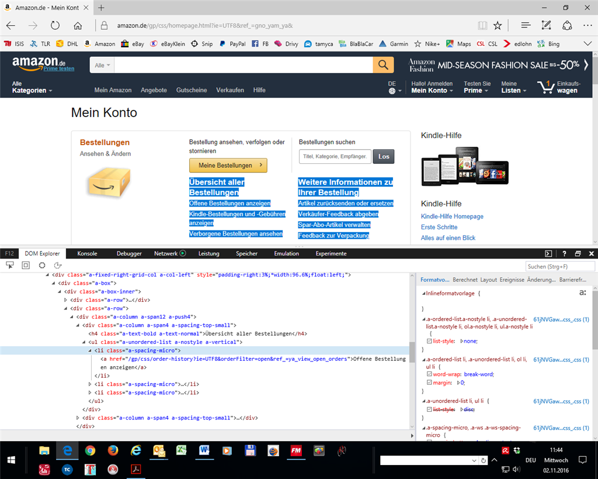
Task: Toggle DOM element highlighting boxes icon
Action: click(x=26, y=265)
